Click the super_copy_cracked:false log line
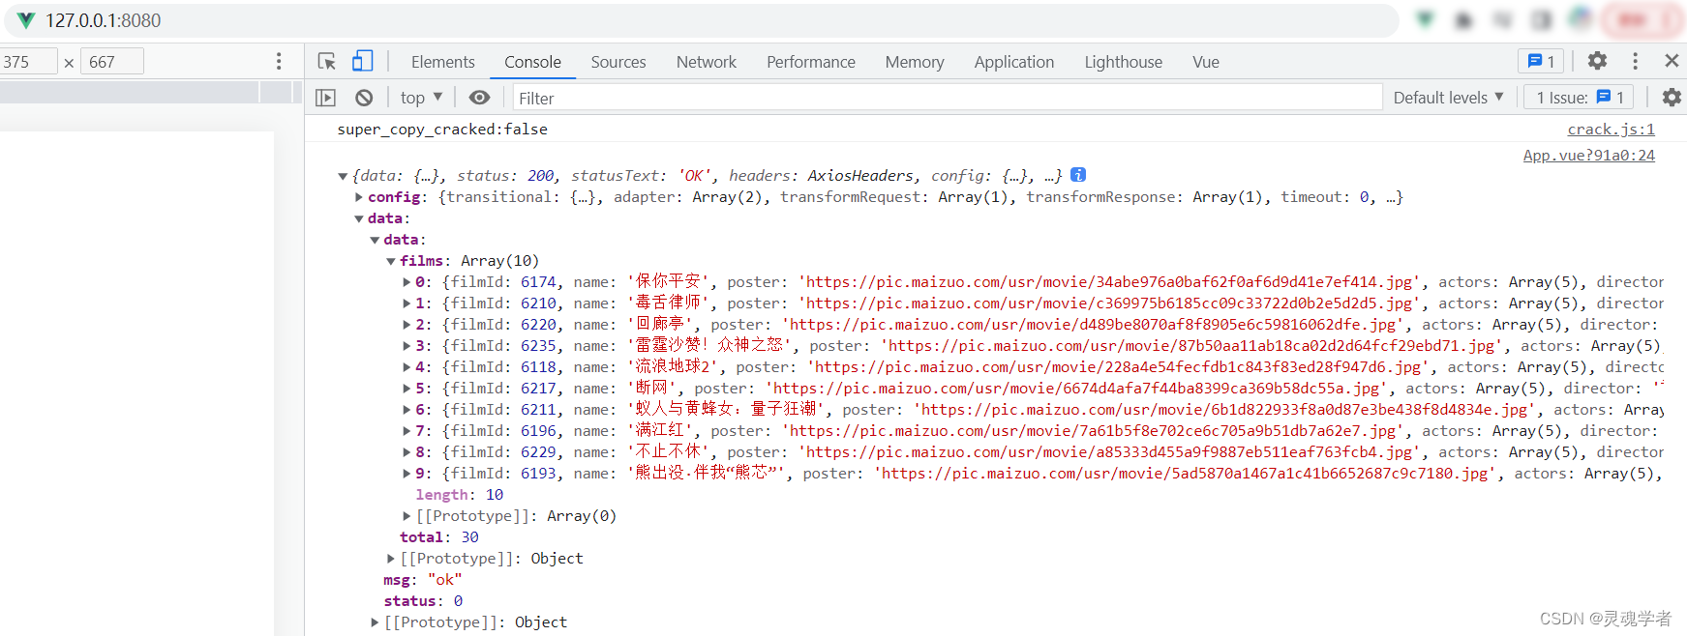The image size is (1687, 636). click(442, 130)
